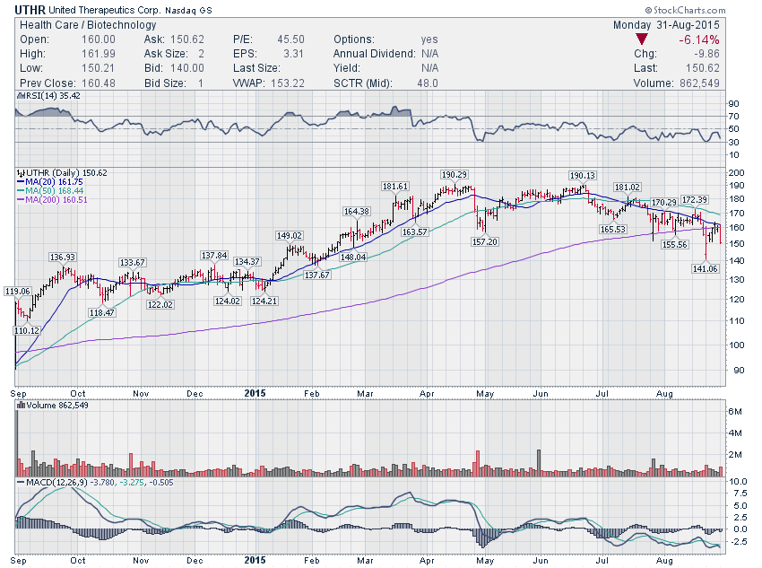Click the High value 161.99
762x568 pixels.
pyautogui.click(x=99, y=54)
